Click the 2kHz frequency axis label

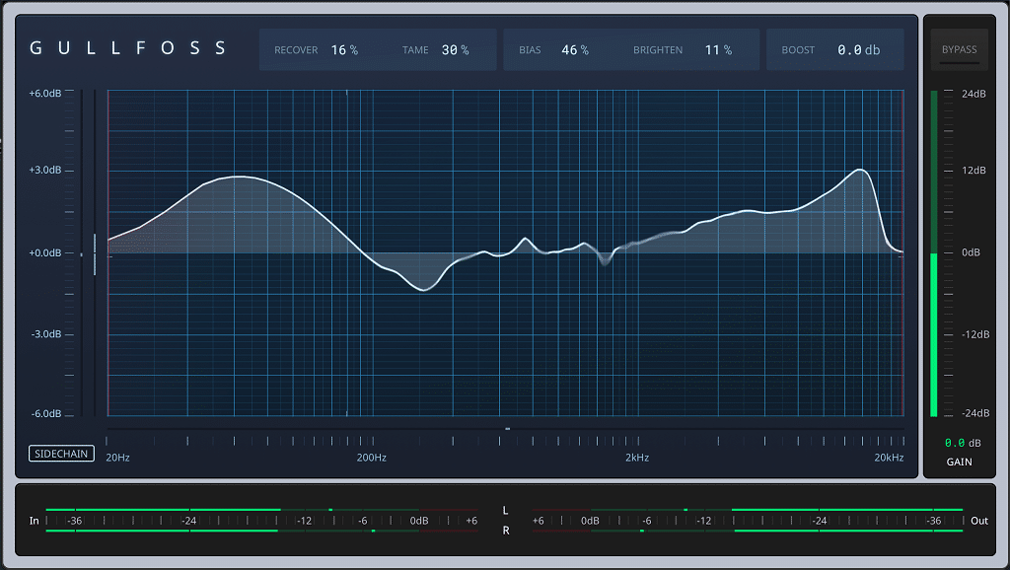coord(637,458)
